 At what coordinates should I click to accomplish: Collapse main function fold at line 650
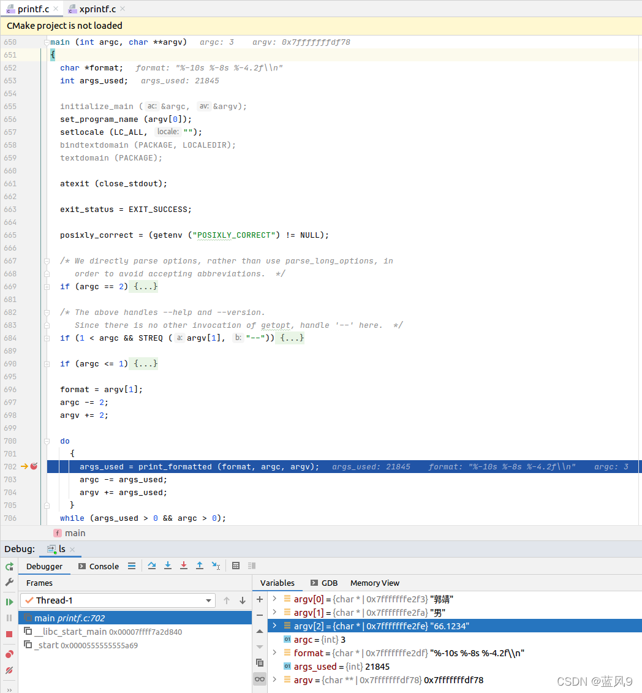(x=47, y=42)
